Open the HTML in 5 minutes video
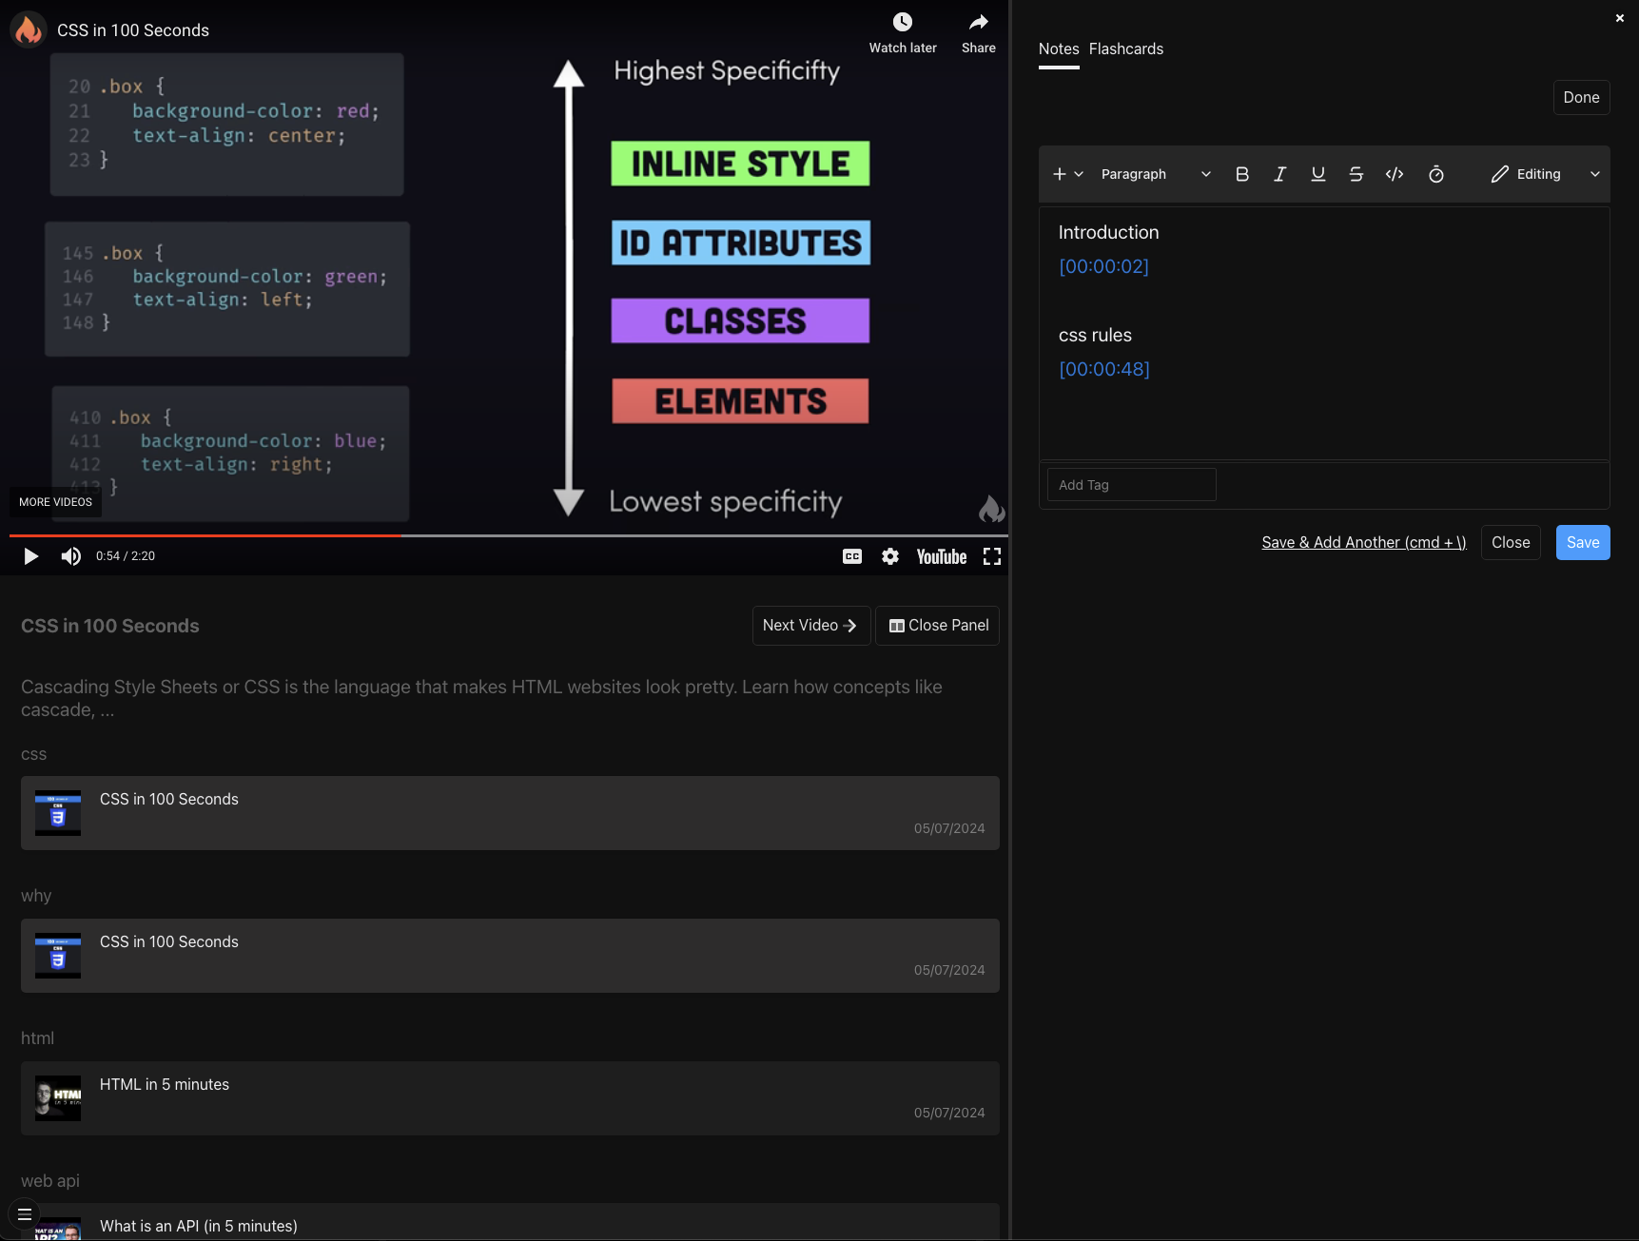The image size is (1639, 1241). (510, 1098)
